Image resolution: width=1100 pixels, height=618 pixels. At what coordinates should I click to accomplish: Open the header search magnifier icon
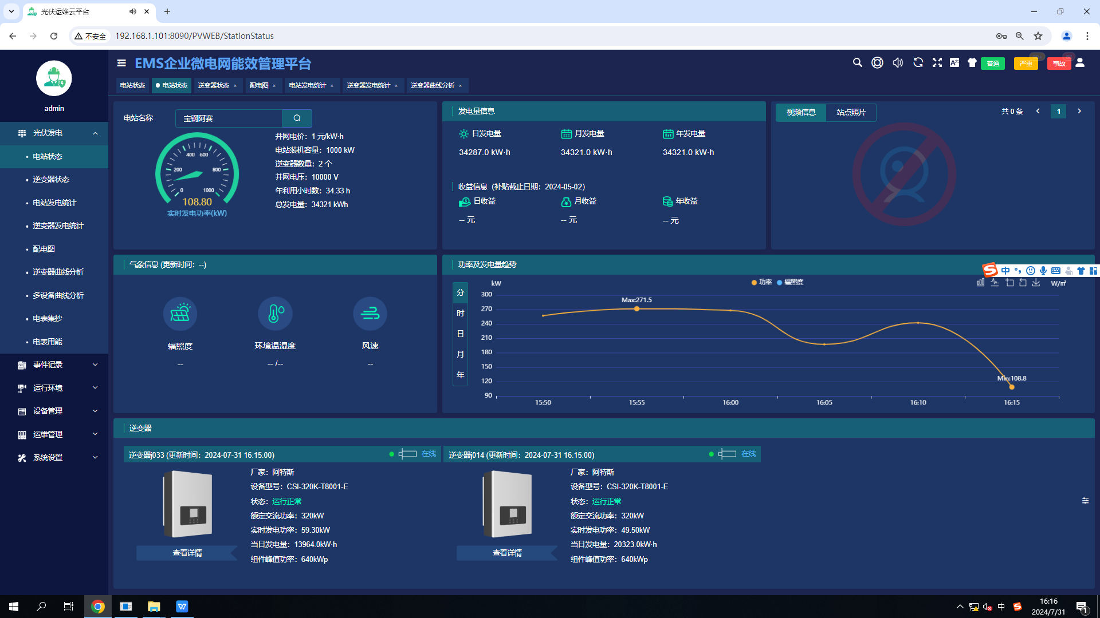coord(858,63)
